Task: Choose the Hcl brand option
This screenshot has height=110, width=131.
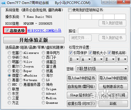Action: [21, 57]
